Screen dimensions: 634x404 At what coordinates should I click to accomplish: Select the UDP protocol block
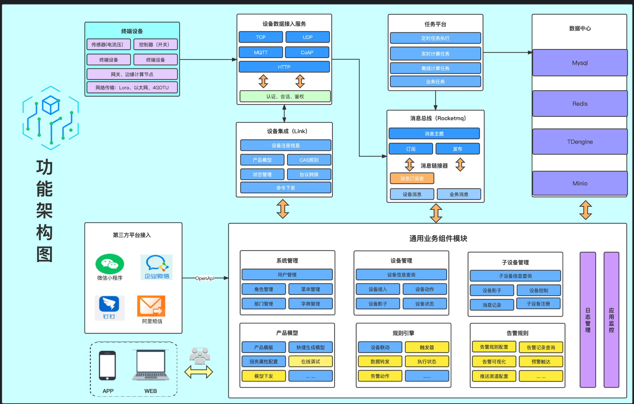pos(307,37)
